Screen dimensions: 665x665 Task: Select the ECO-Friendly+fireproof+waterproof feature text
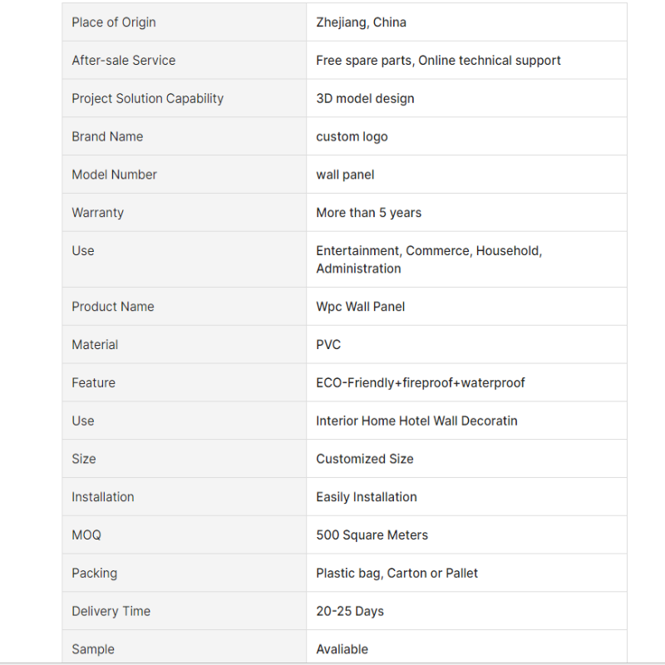(x=421, y=383)
